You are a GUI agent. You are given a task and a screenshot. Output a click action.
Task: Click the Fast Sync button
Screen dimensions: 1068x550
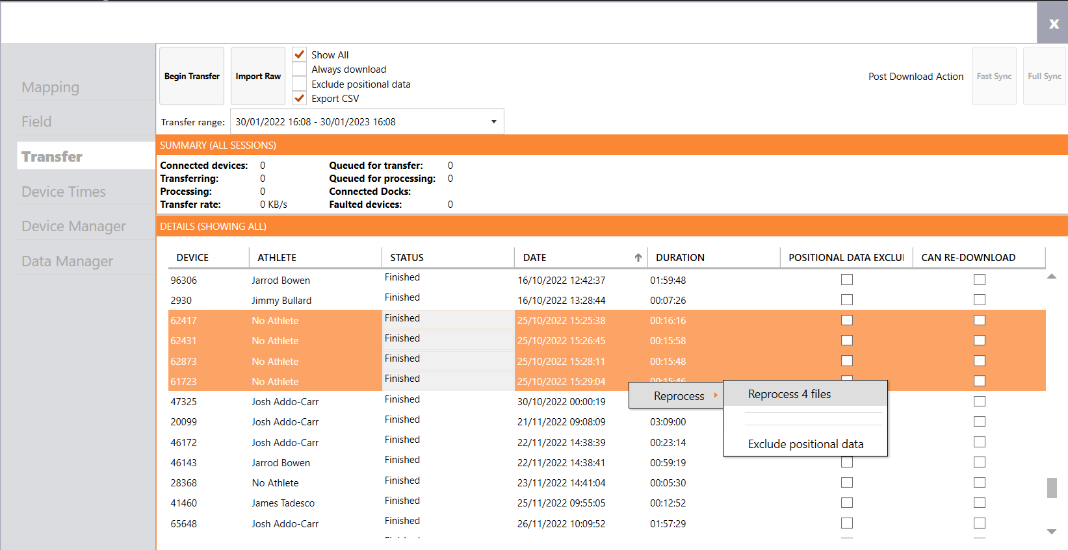[x=994, y=76]
